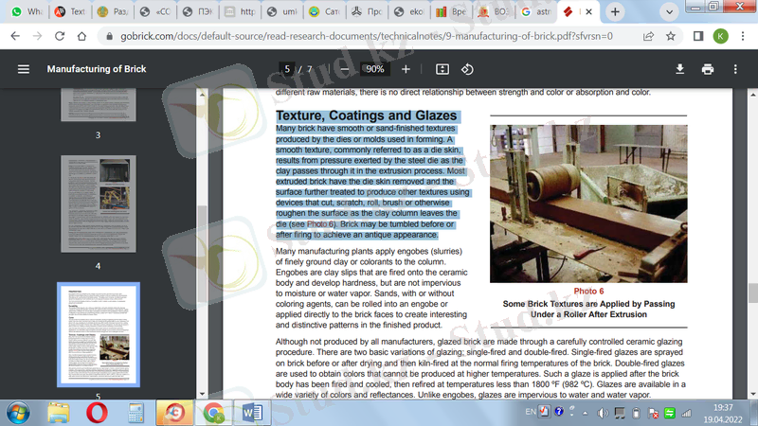Open a new browser tab
The height and width of the screenshot is (426, 758).
click(x=615, y=12)
